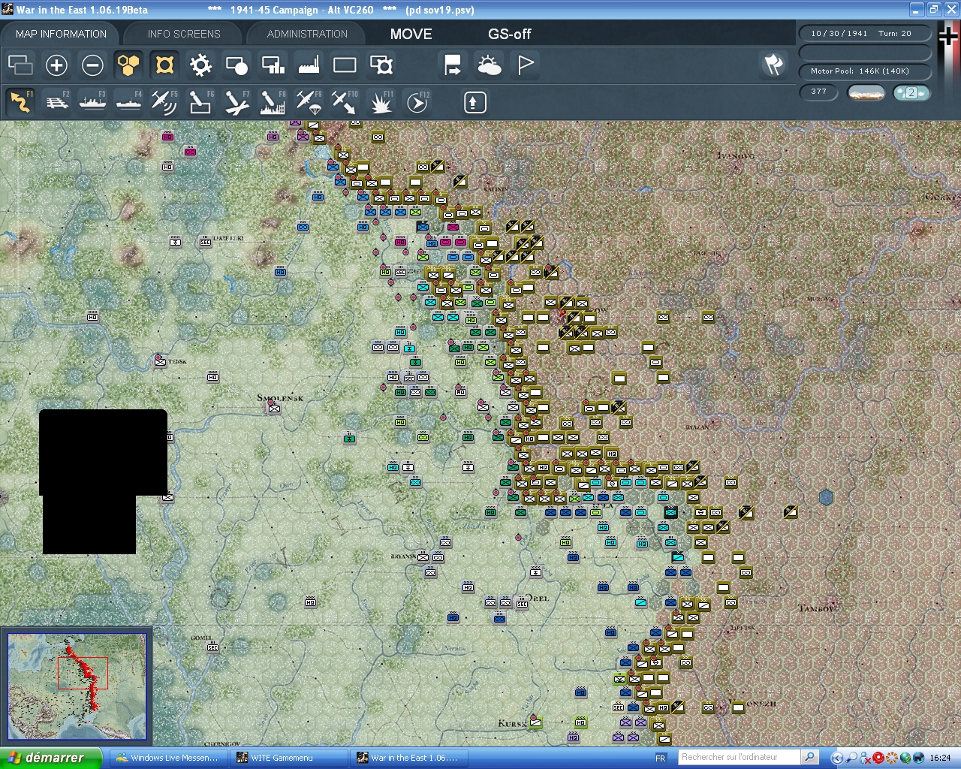Image resolution: width=961 pixels, height=769 pixels.
Task: Click the minimap to reposition the view
Action: point(77,686)
